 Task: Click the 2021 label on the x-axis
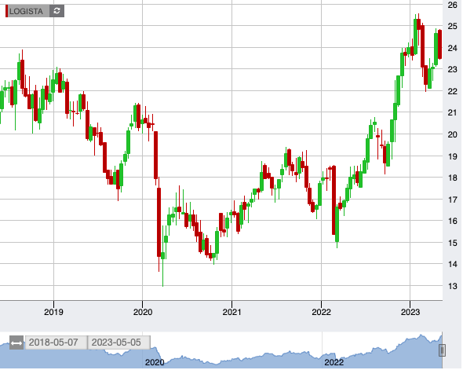231,312
